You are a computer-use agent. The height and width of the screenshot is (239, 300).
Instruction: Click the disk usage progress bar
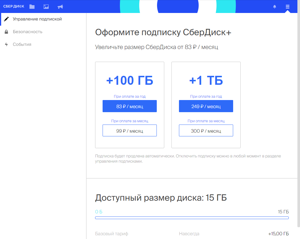192,218
